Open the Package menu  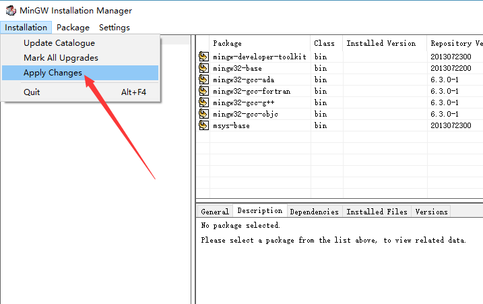pos(73,28)
